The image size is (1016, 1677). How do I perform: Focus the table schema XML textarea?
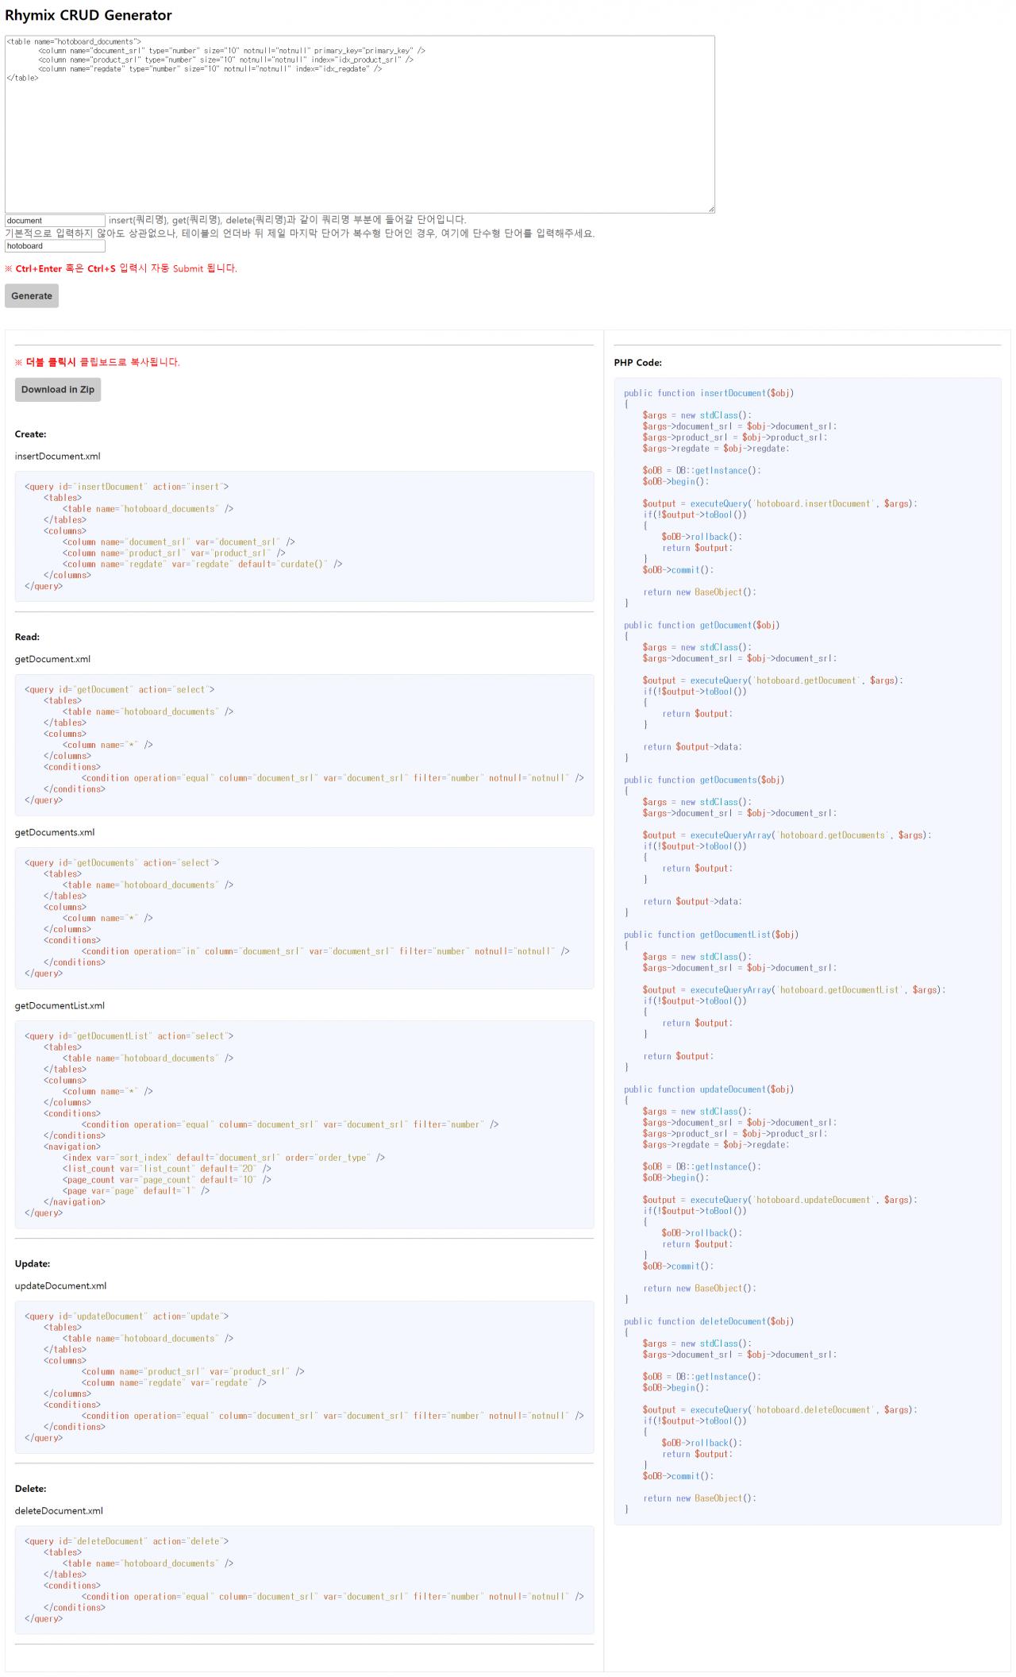click(360, 124)
